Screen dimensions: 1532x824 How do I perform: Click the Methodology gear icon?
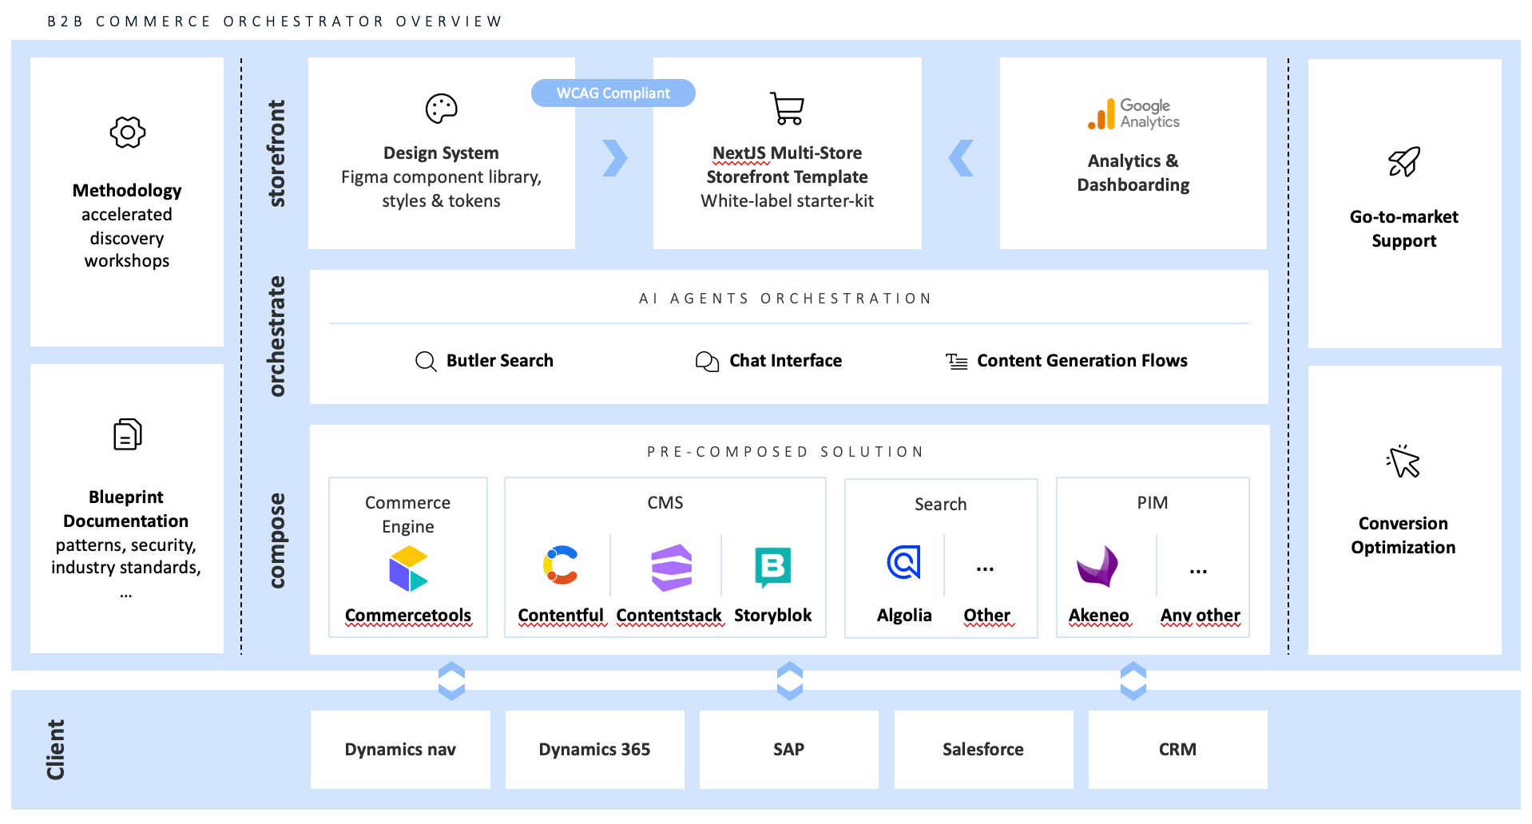coord(128,133)
